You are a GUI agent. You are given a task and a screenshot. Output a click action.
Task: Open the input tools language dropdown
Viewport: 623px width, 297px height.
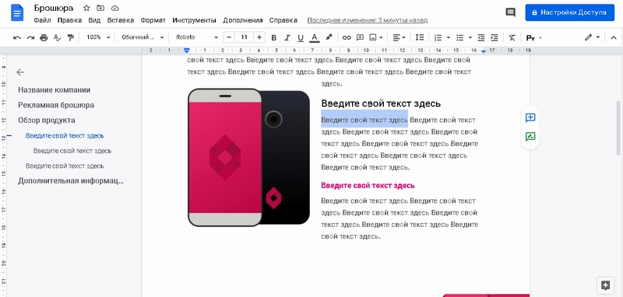tap(533, 37)
